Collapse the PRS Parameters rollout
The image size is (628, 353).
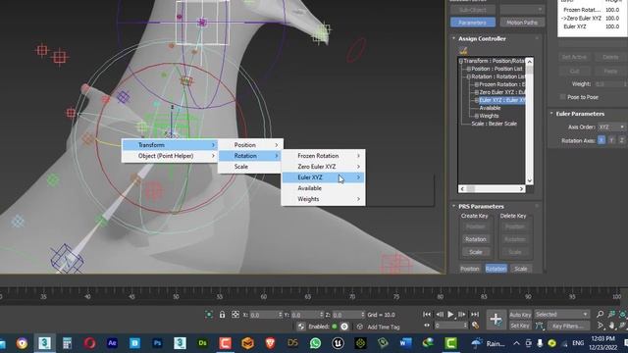[x=453, y=206]
